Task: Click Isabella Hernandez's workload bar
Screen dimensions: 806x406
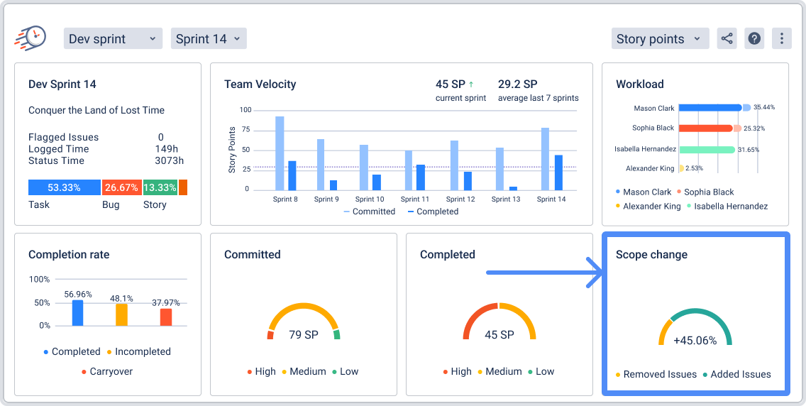Action: 706,150
